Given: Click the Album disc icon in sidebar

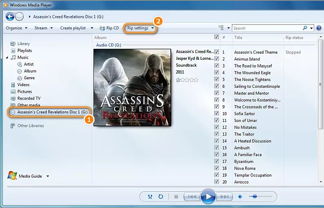Looking at the screenshot, I should tap(20, 71).
